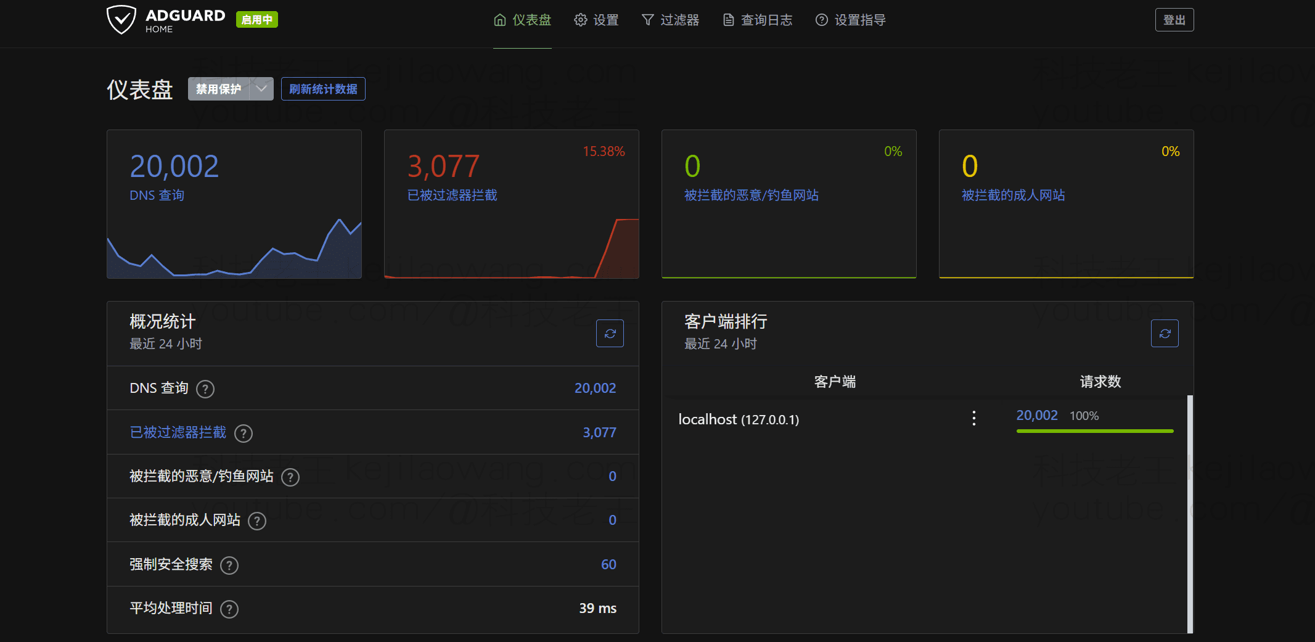
Task: Open the 设置 settings menu
Action: coord(596,20)
